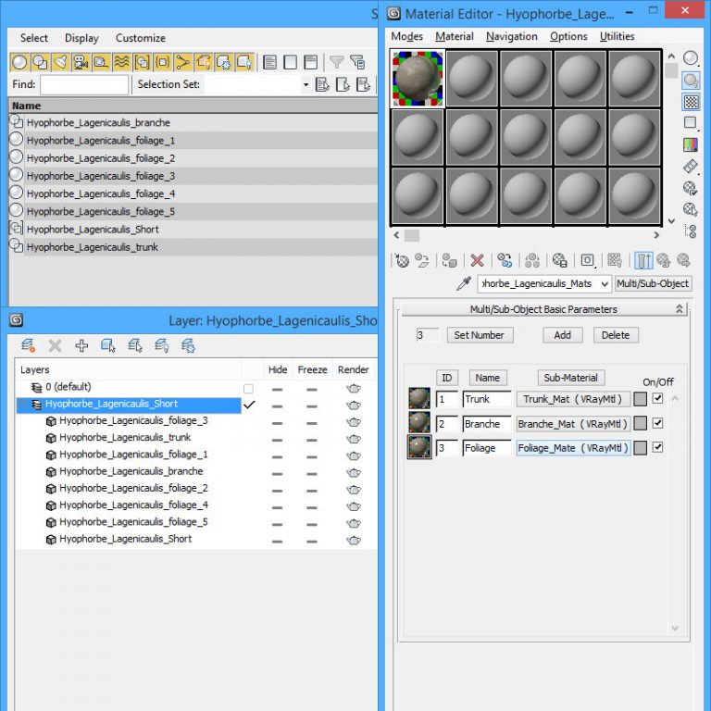Open the material name dropdown
Screen dimensions: 711x711
coord(605,284)
